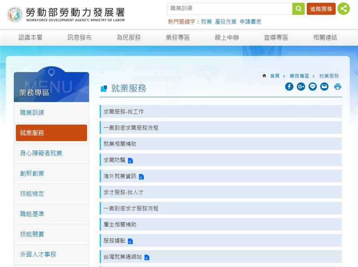Screen dimensions: 358x267
Task: Open 求職服務-找工作 list row
Action: [x=221, y=112]
